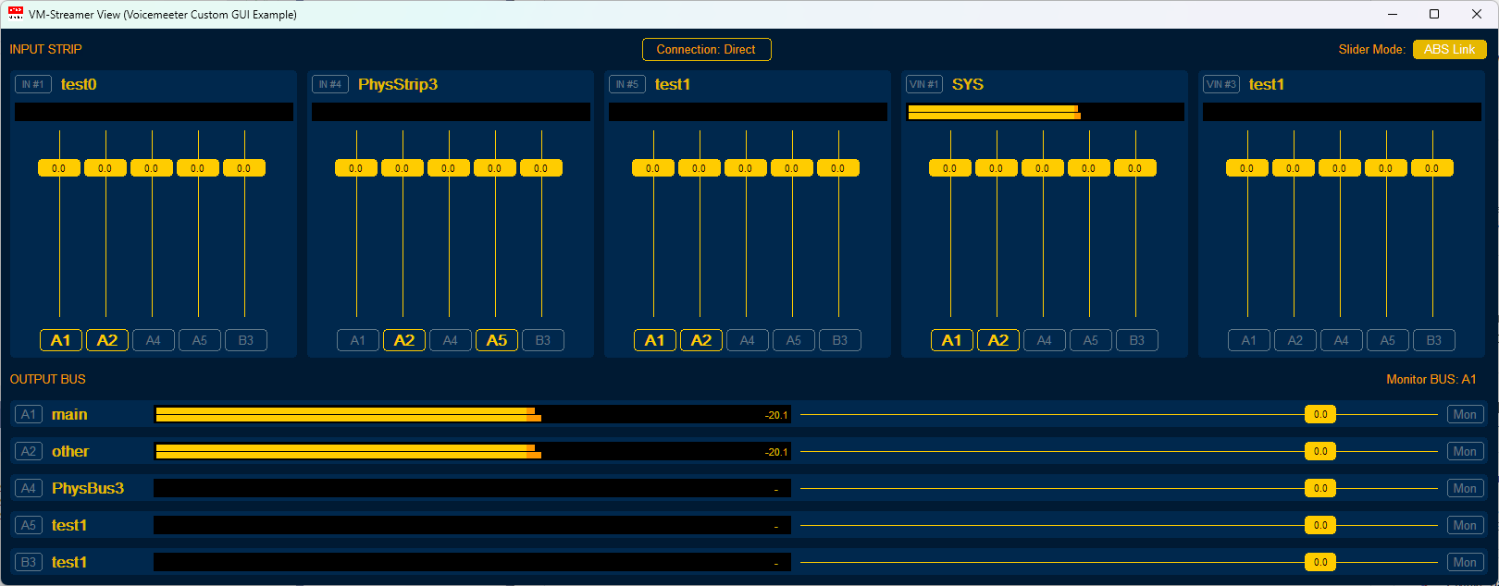Enable A4 routing on the IN #5 strip
Image resolution: width=1499 pixels, height=586 pixels.
point(748,340)
